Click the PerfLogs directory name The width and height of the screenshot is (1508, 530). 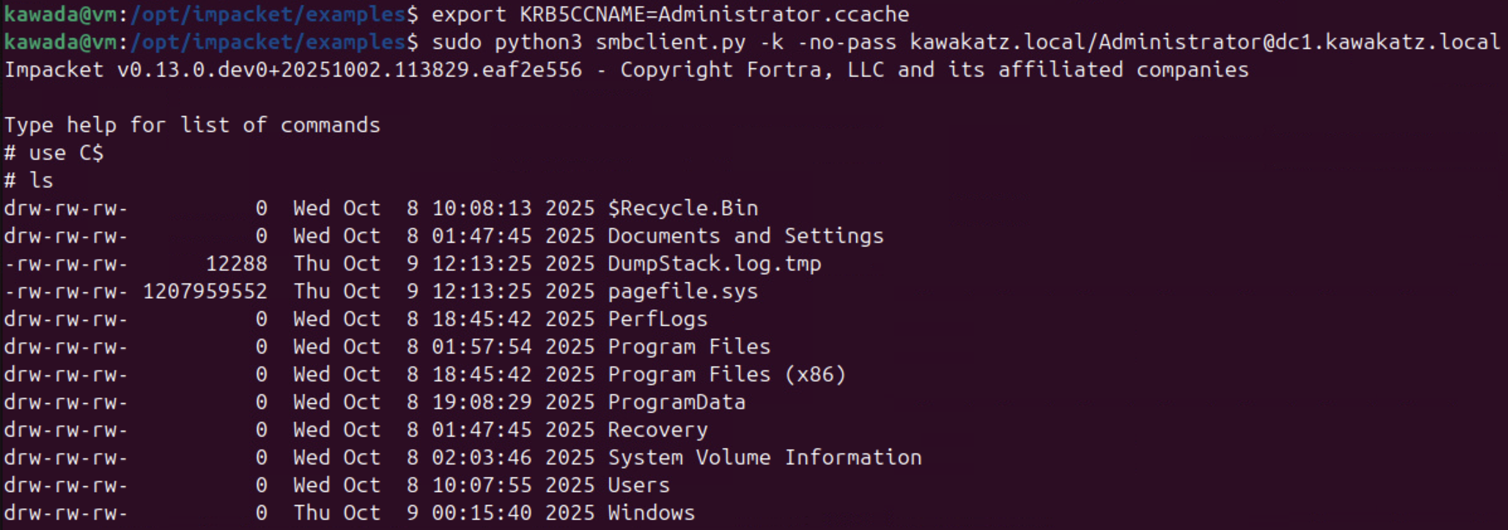[657, 319]
